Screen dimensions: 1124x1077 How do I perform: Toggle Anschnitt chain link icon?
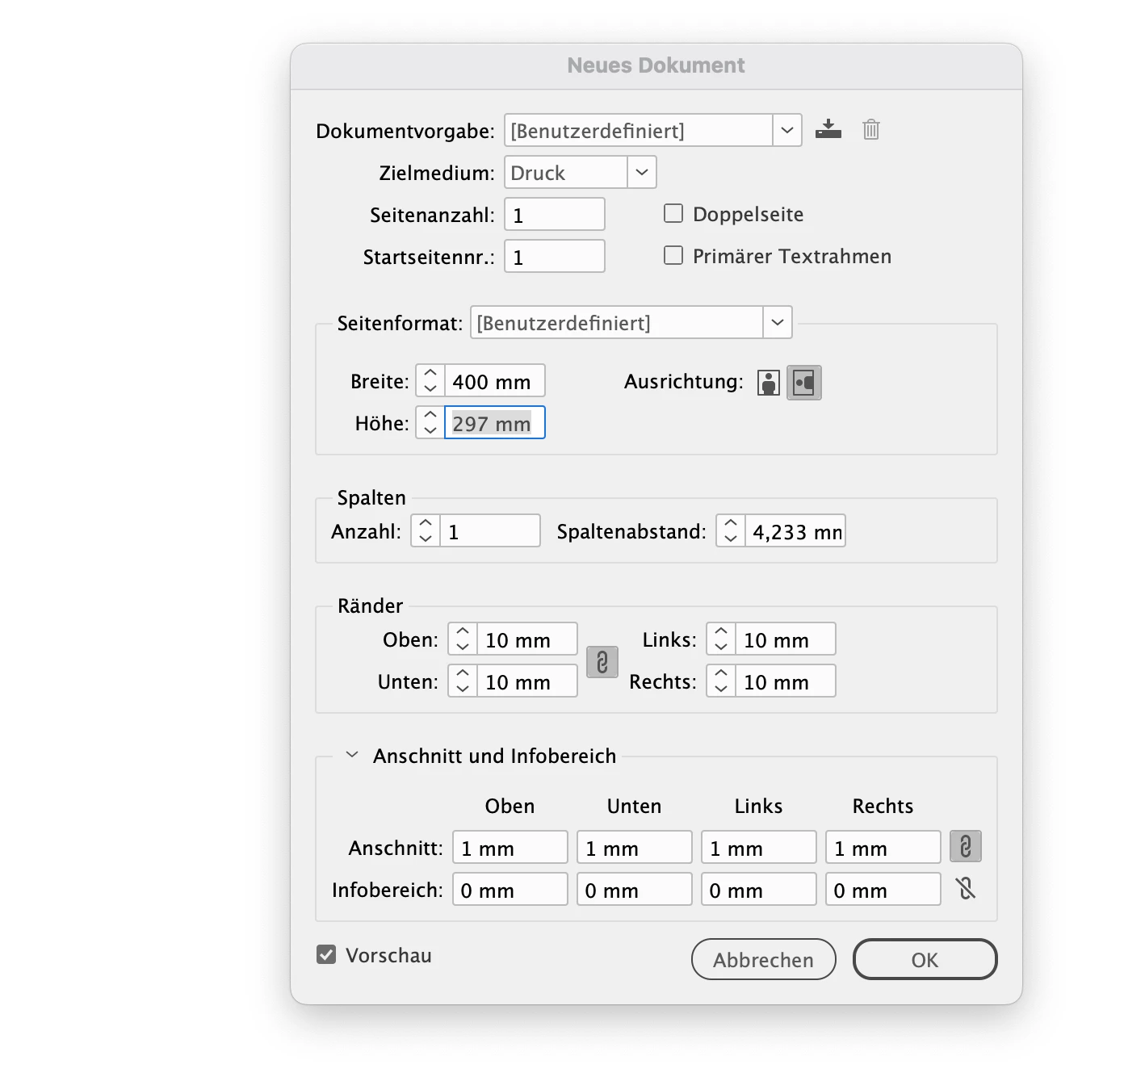pos(966,847)
